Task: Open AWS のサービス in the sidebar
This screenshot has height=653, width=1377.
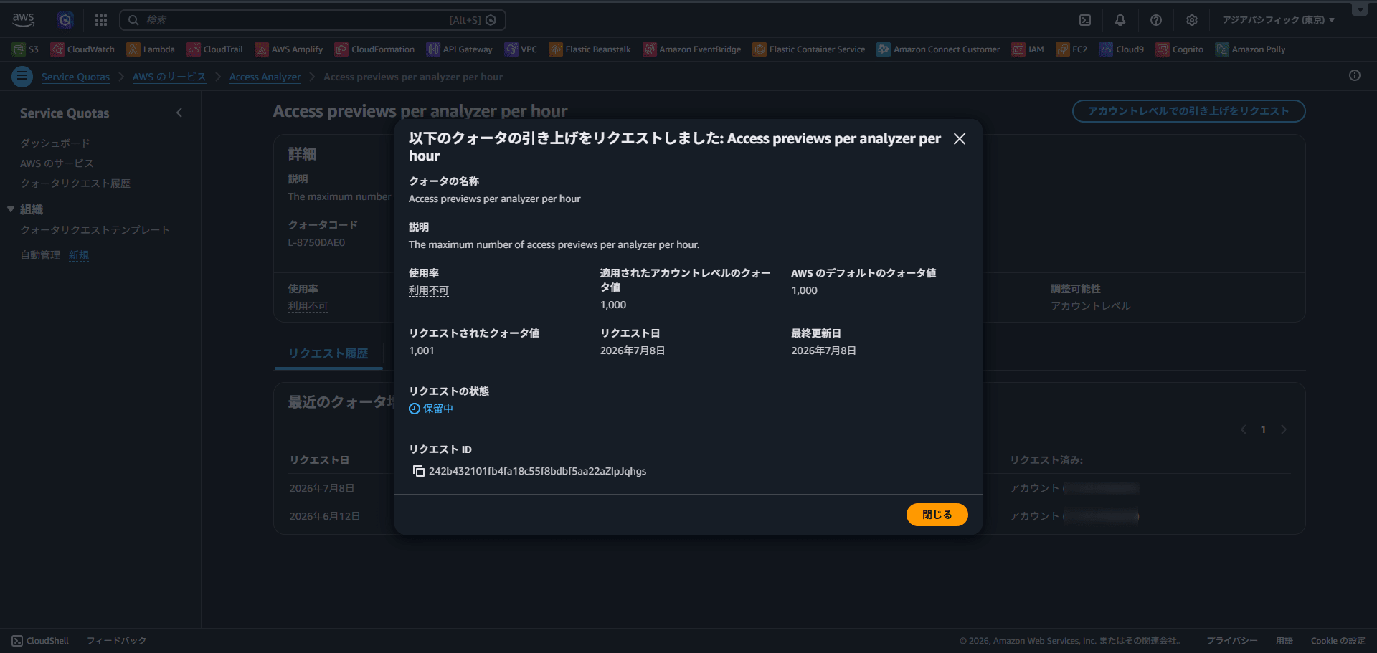Action: click(57, 163)
